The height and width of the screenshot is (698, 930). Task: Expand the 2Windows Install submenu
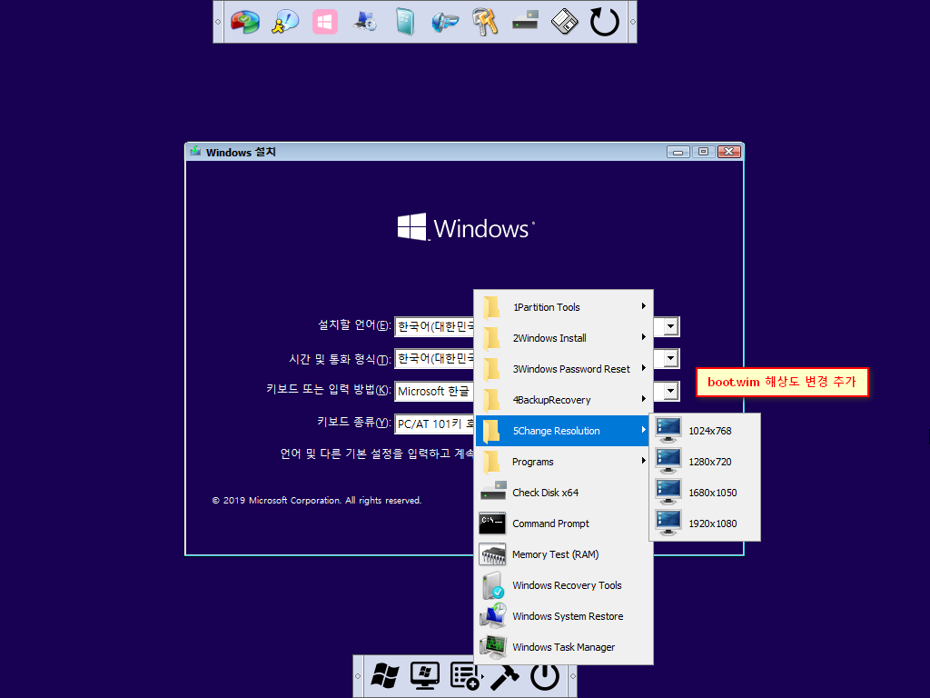coord(564,338)
